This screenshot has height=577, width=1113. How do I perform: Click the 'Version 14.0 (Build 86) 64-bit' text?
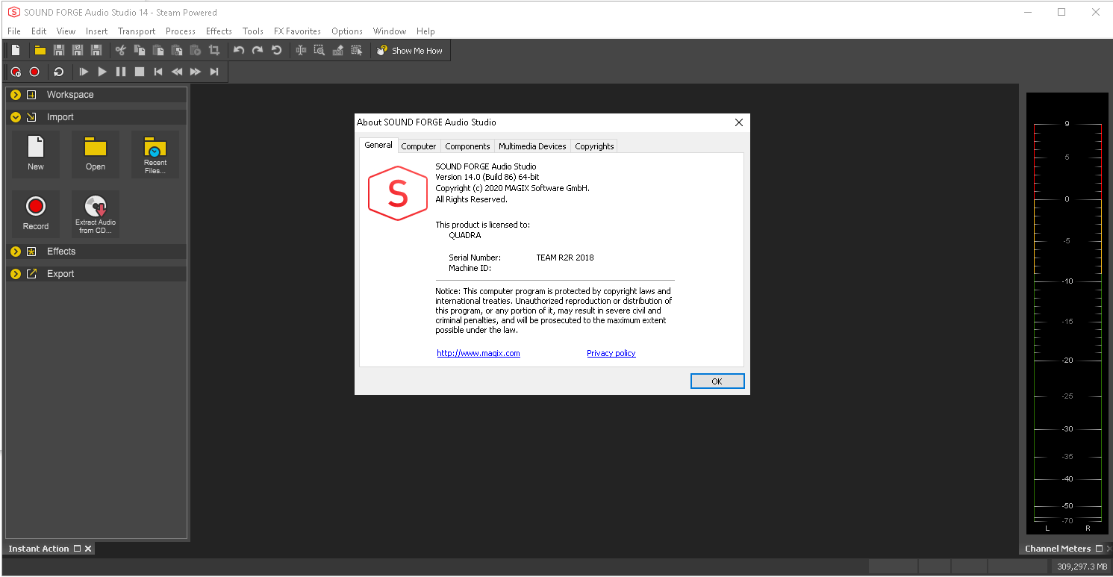[x=487, y=177]
